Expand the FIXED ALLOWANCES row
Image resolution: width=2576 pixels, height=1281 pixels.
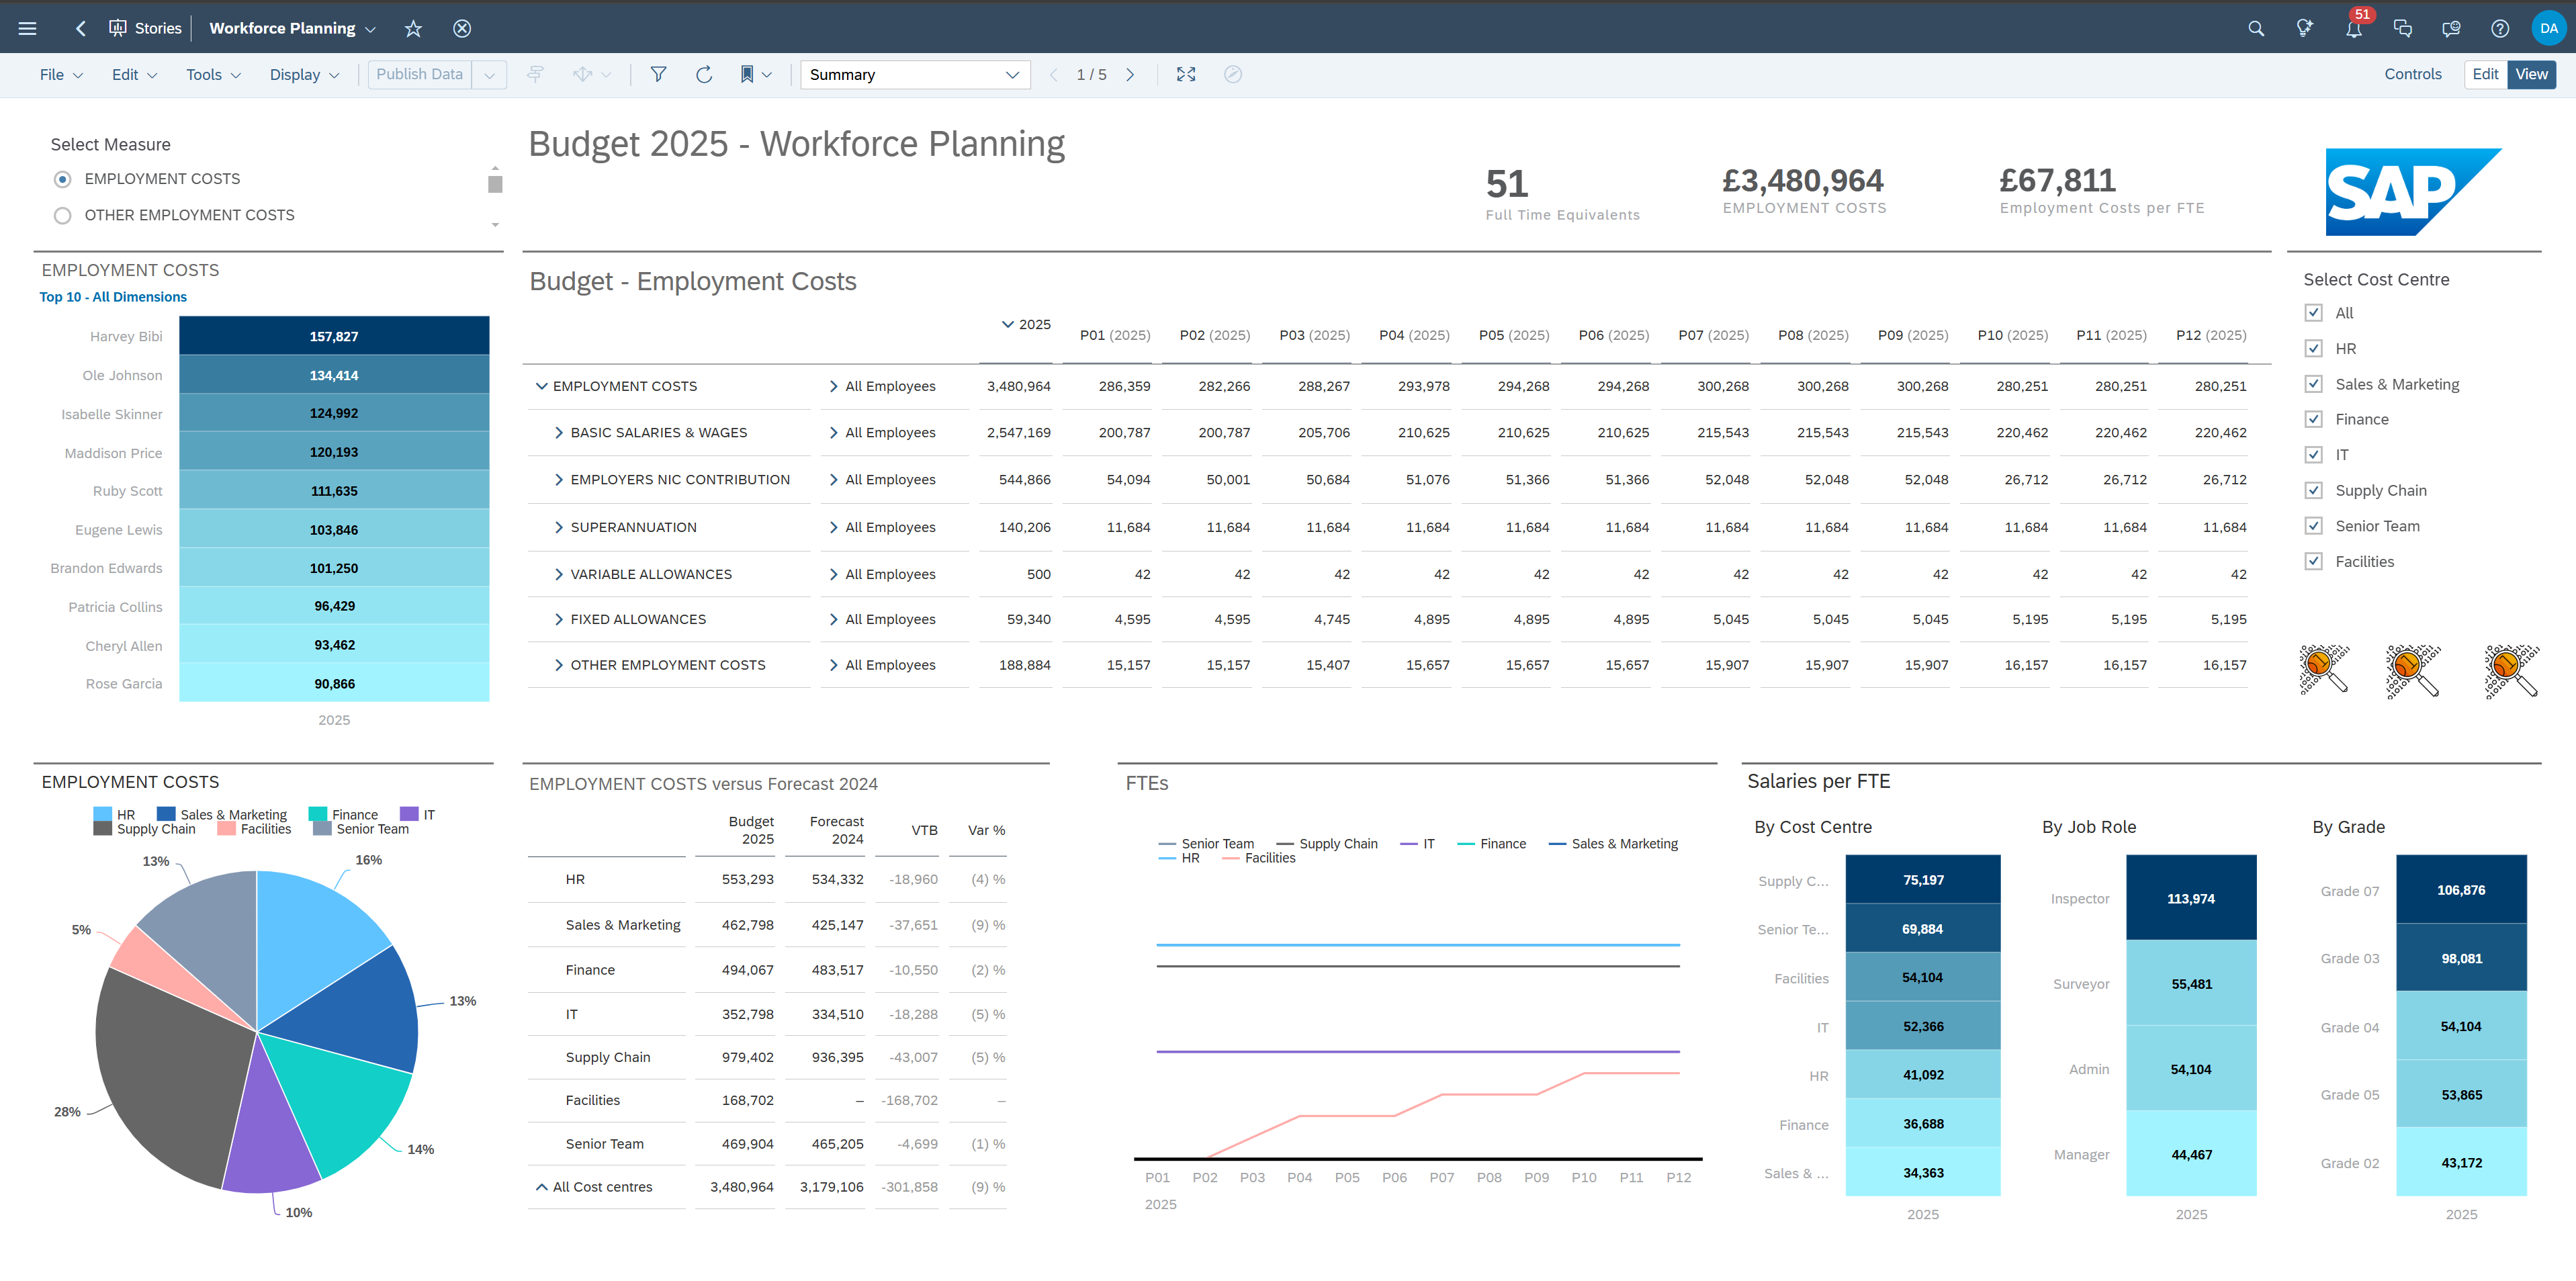[x=559, y=620]
